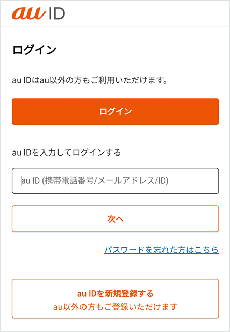Click the ログイン page heading
The height and width of the screenshot is (332, 230).
point(34,50)
